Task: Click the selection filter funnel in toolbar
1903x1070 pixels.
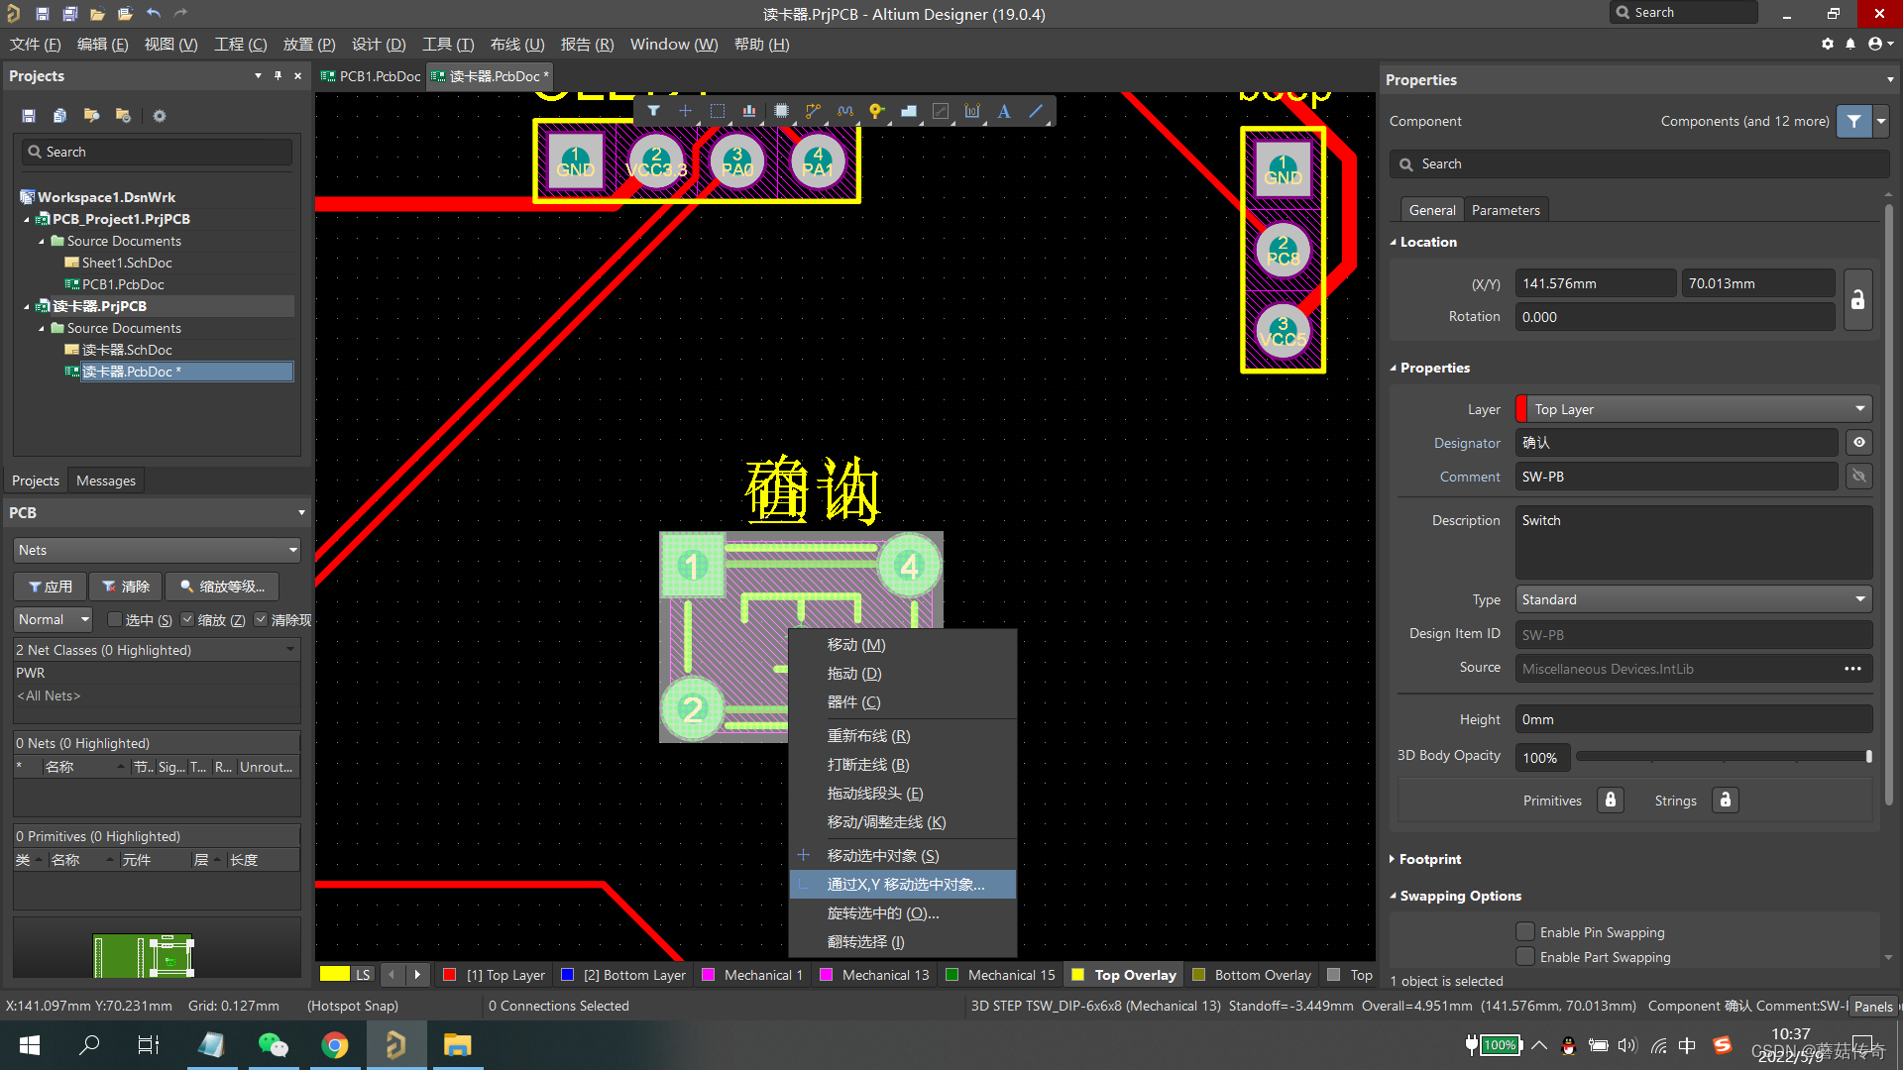Action: coord(653,111)
